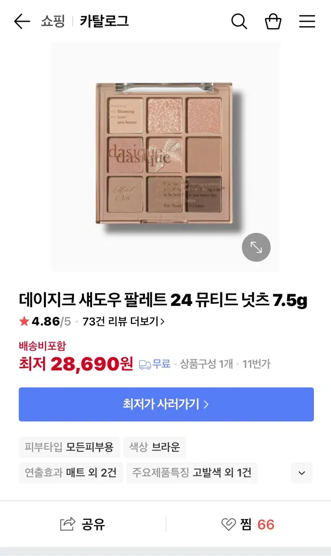
Task: Open the search magnifier icon
Action: click(x=239, y=21)
